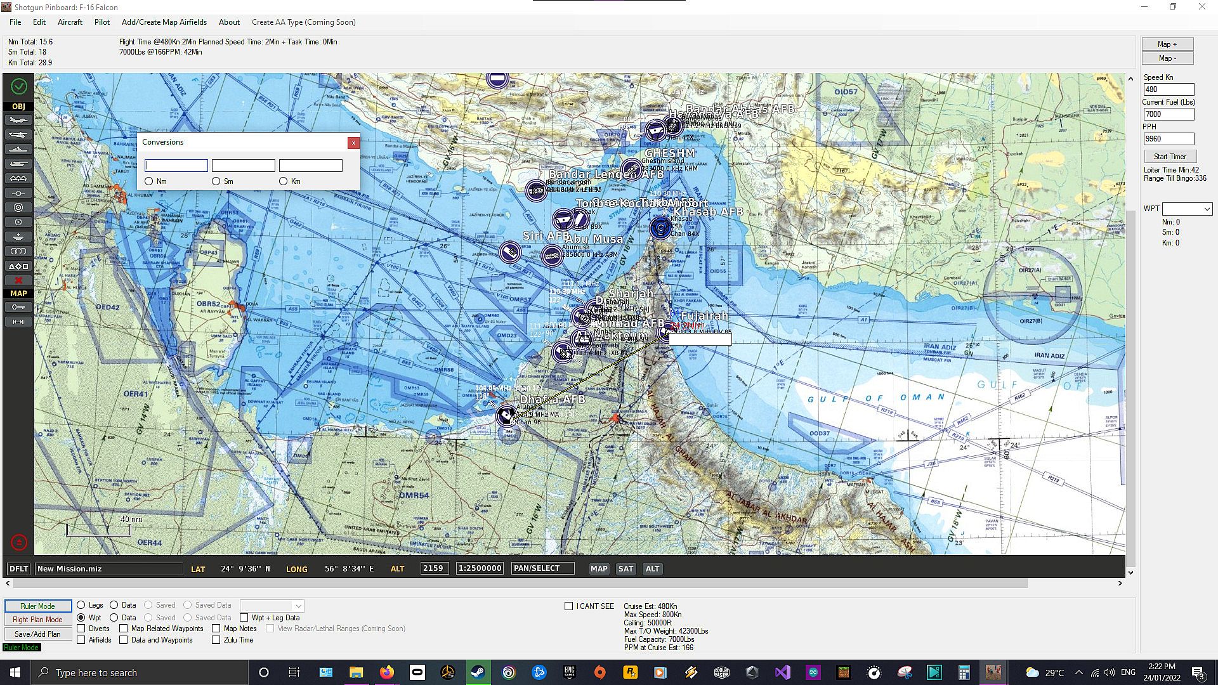The height and width of the screenshot is (685, 1218).
Task: Open the Aircraft menu
Action: (x=70, y=22)
